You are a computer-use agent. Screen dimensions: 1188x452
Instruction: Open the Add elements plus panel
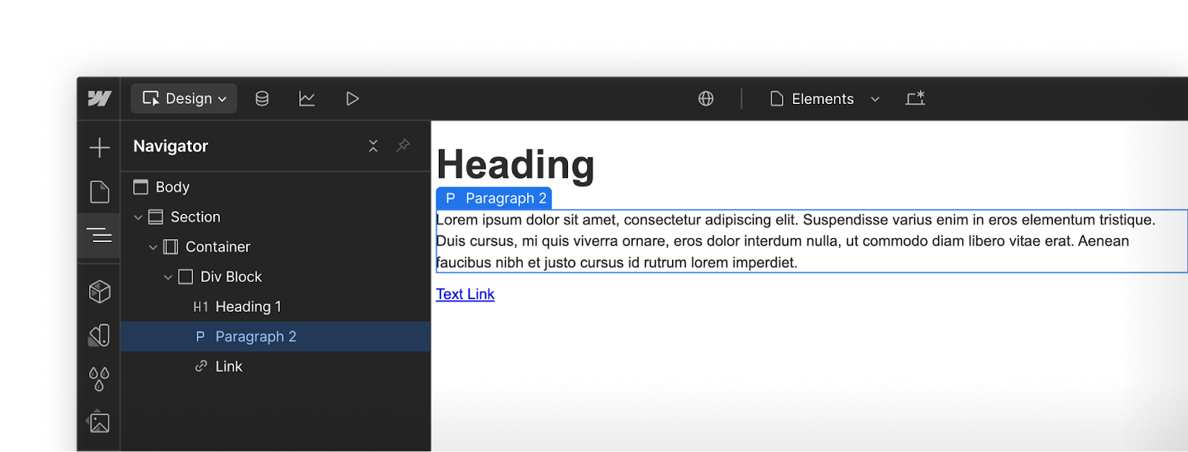(x=99, y=148)
